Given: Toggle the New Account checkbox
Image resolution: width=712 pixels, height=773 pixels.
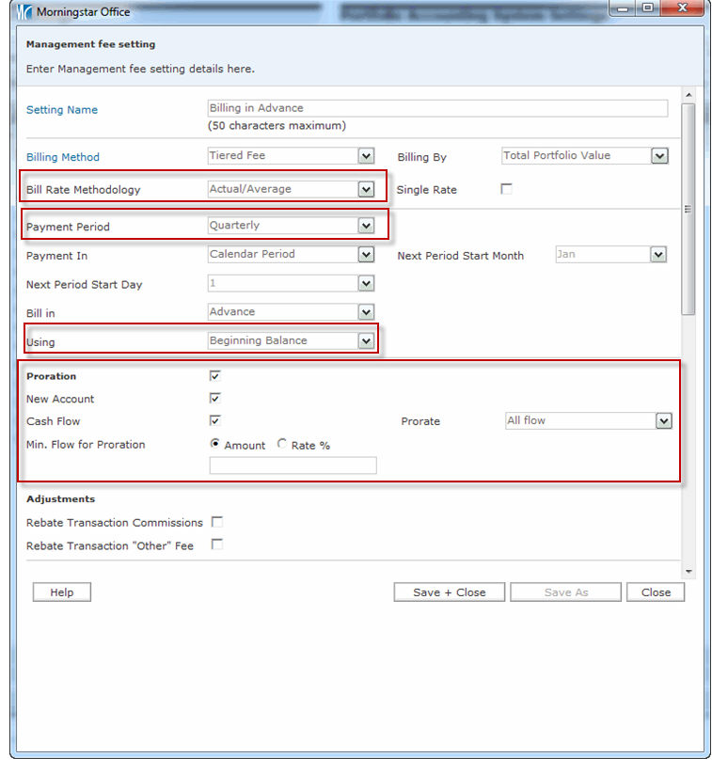Looking at the screenshot, I should pos(215,398).
